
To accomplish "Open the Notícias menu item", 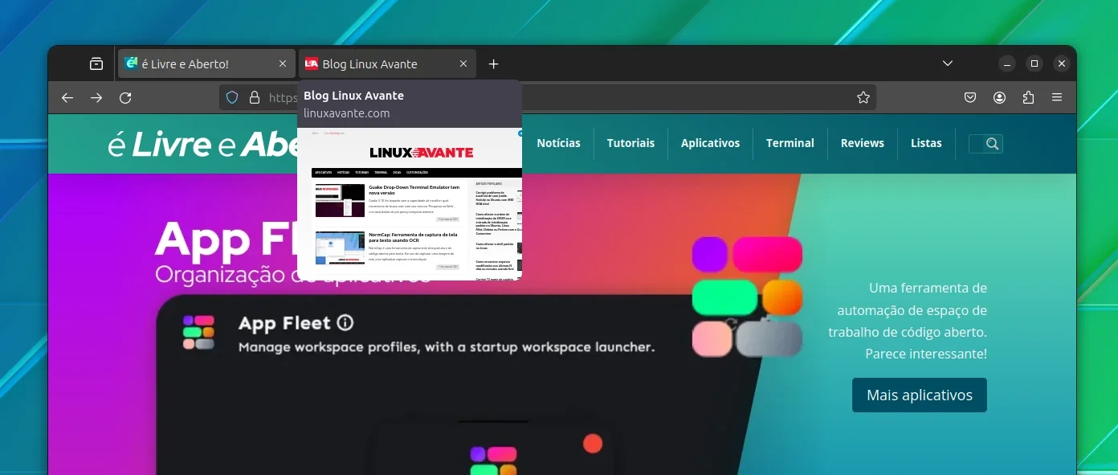I will pyautogui.click(x=558, y=143).
